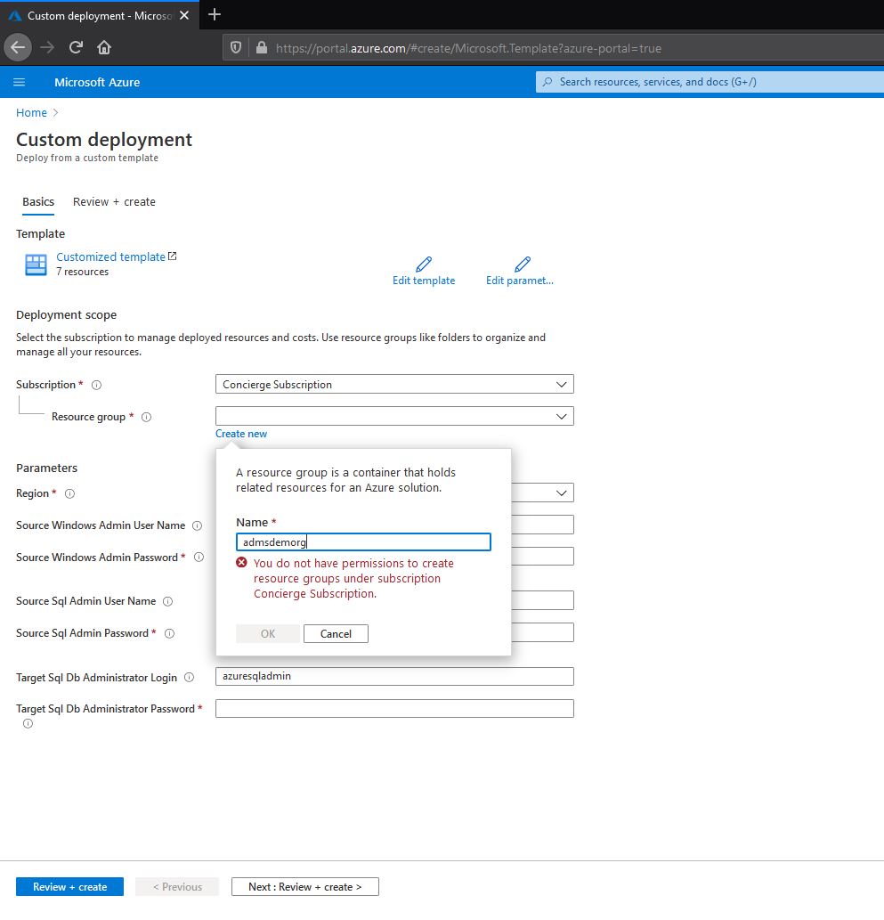The width and height of the screenshot is (884, 920).
Task: Expand the Region dropdown
Action: 562,493
